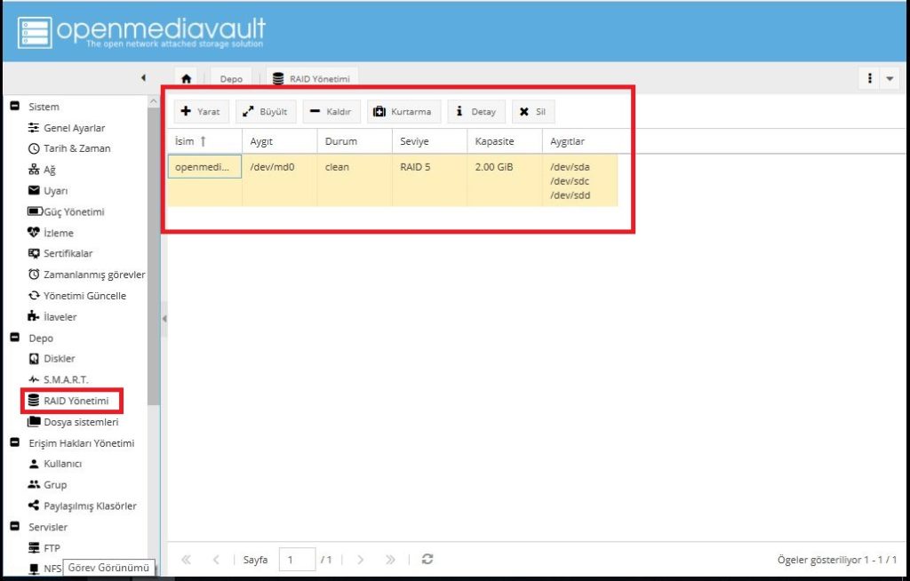Open Yönetimi Güncelle refresh icon
Image resolution: width=910 pixels, height=581 pixels.
point(34,296)
